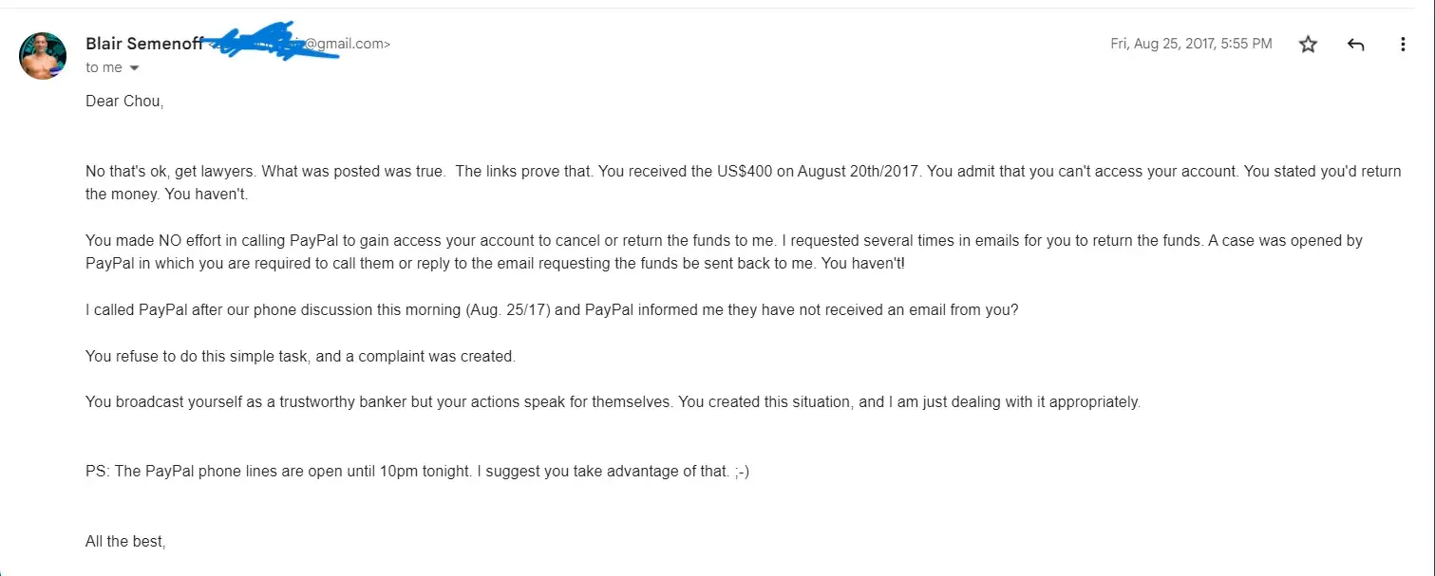Click the "All the best," closing line

pyautogui.click(x=125, y=542)
